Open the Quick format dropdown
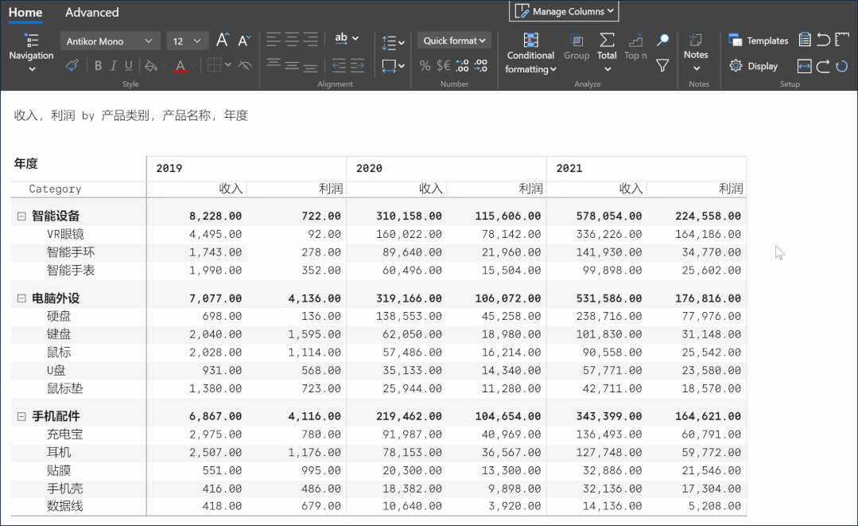The height and width of the screenshot is (526, 858). pos(454,41)
